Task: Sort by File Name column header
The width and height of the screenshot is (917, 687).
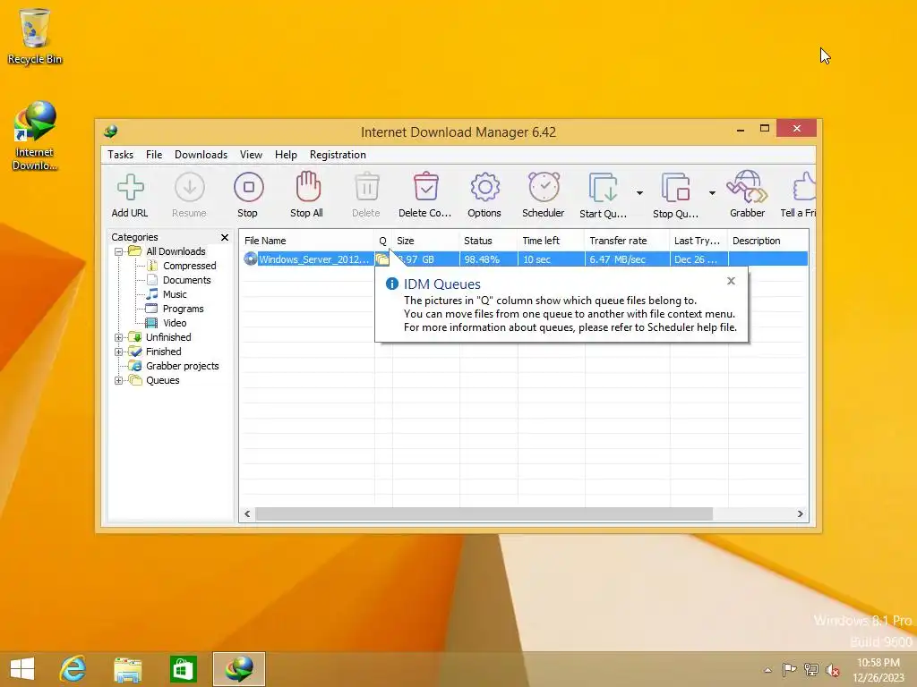Action: tap(307, 241)
